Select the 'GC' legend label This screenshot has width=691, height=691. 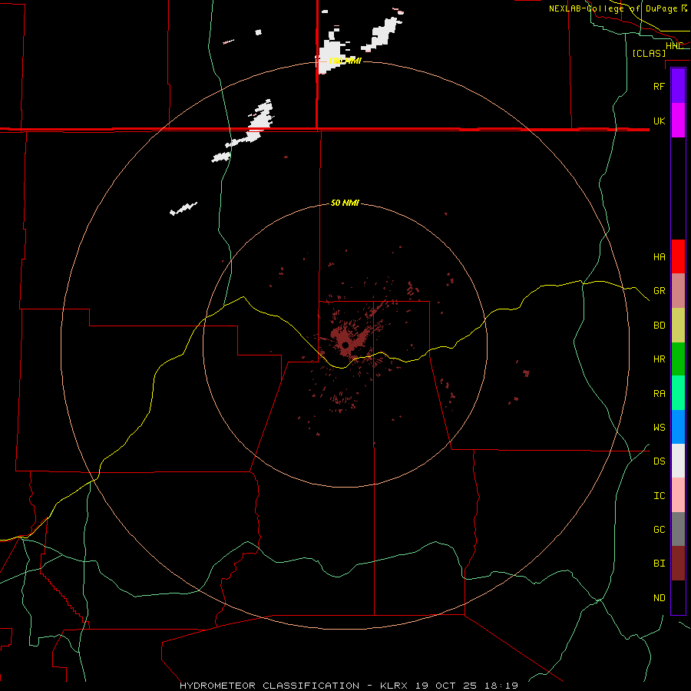[x=659, y=530]
